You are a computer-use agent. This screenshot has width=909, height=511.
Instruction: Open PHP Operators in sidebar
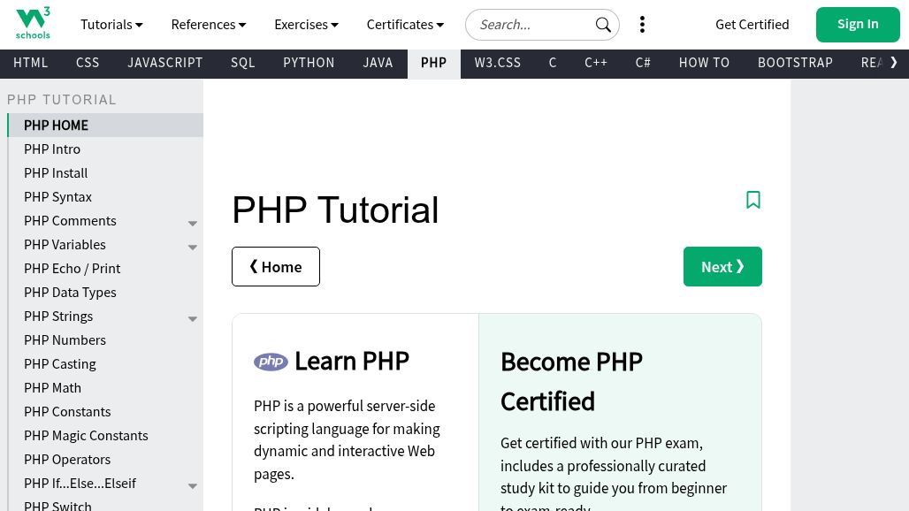click(x=105, y=460)
